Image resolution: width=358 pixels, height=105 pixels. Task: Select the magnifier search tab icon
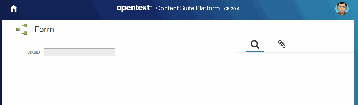click(x=255, y=45)
